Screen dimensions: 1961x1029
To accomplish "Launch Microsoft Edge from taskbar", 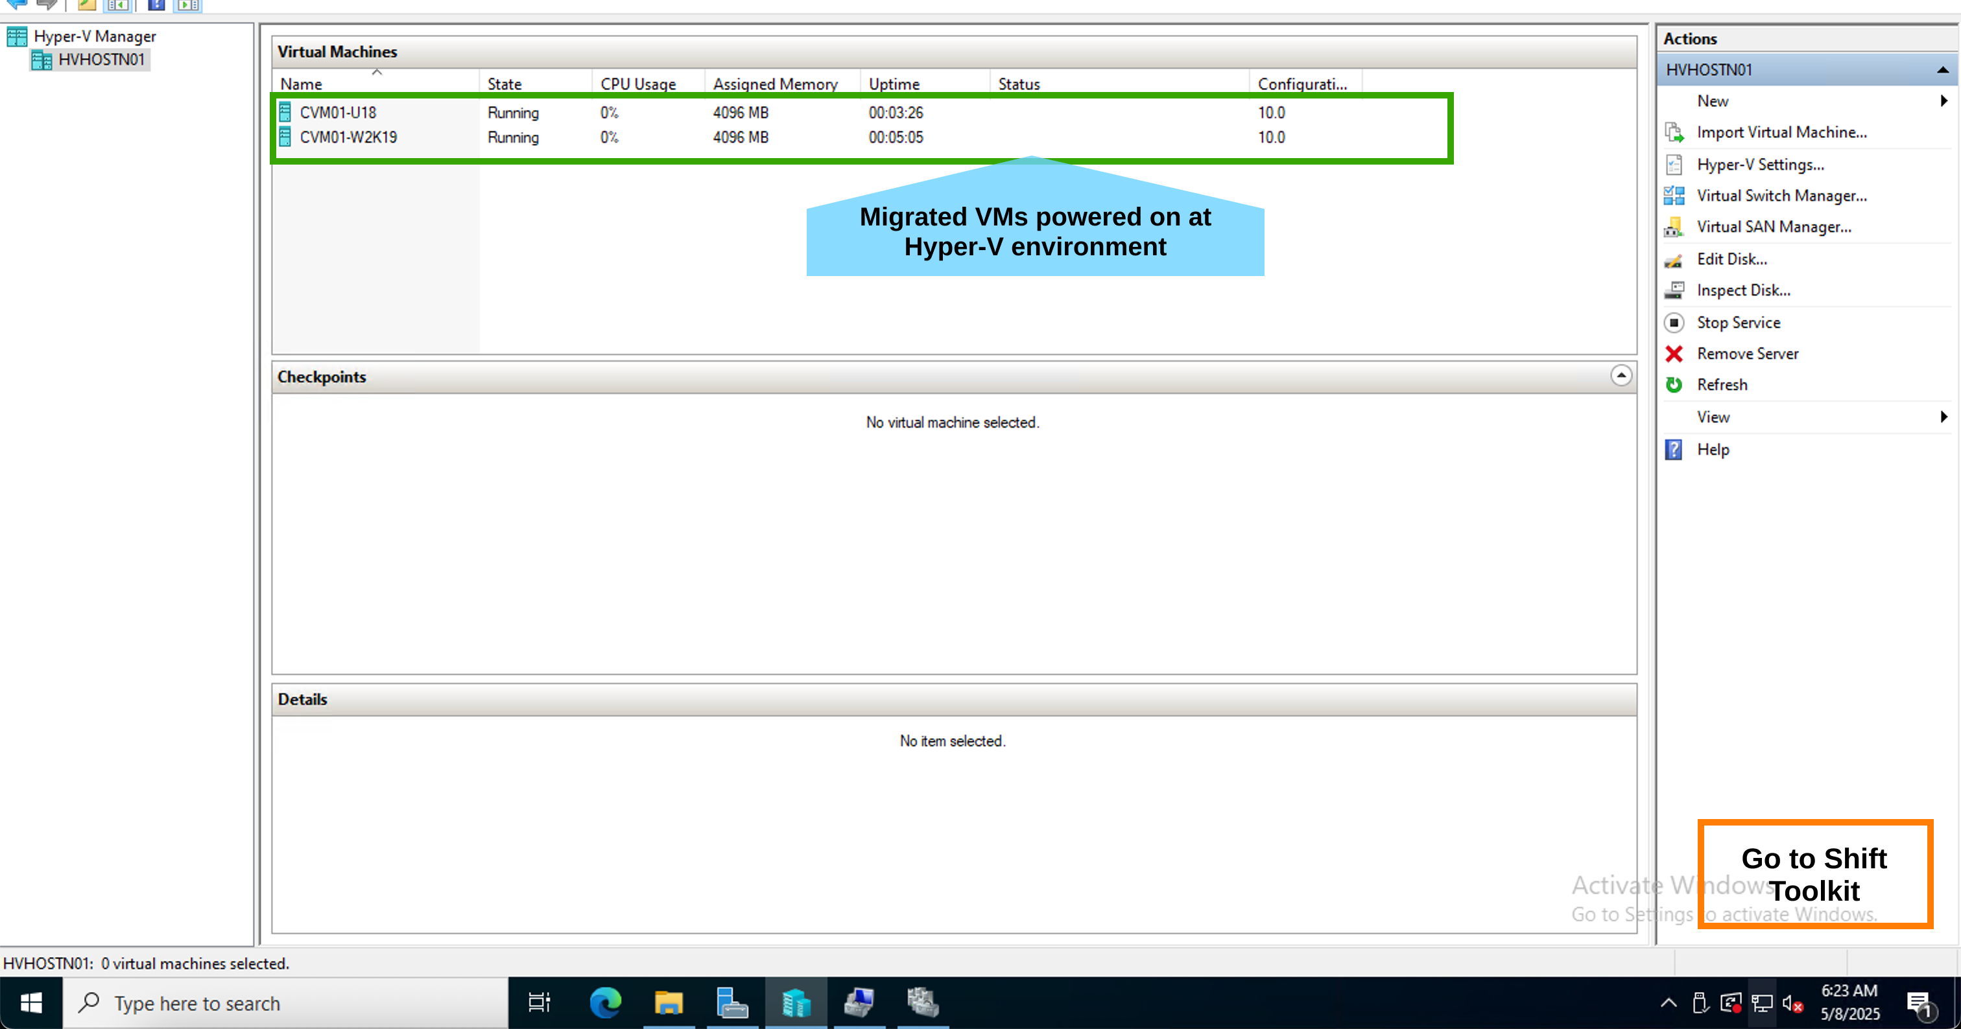I will [605, 1003].
